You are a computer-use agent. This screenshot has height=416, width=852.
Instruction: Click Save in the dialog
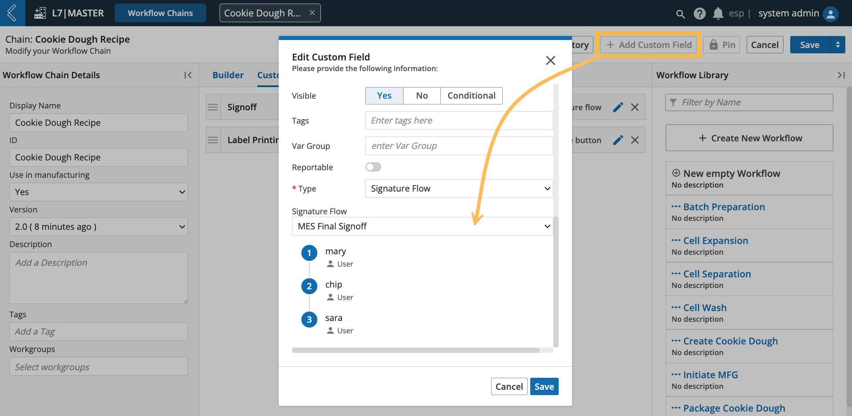tap(544, 387)
